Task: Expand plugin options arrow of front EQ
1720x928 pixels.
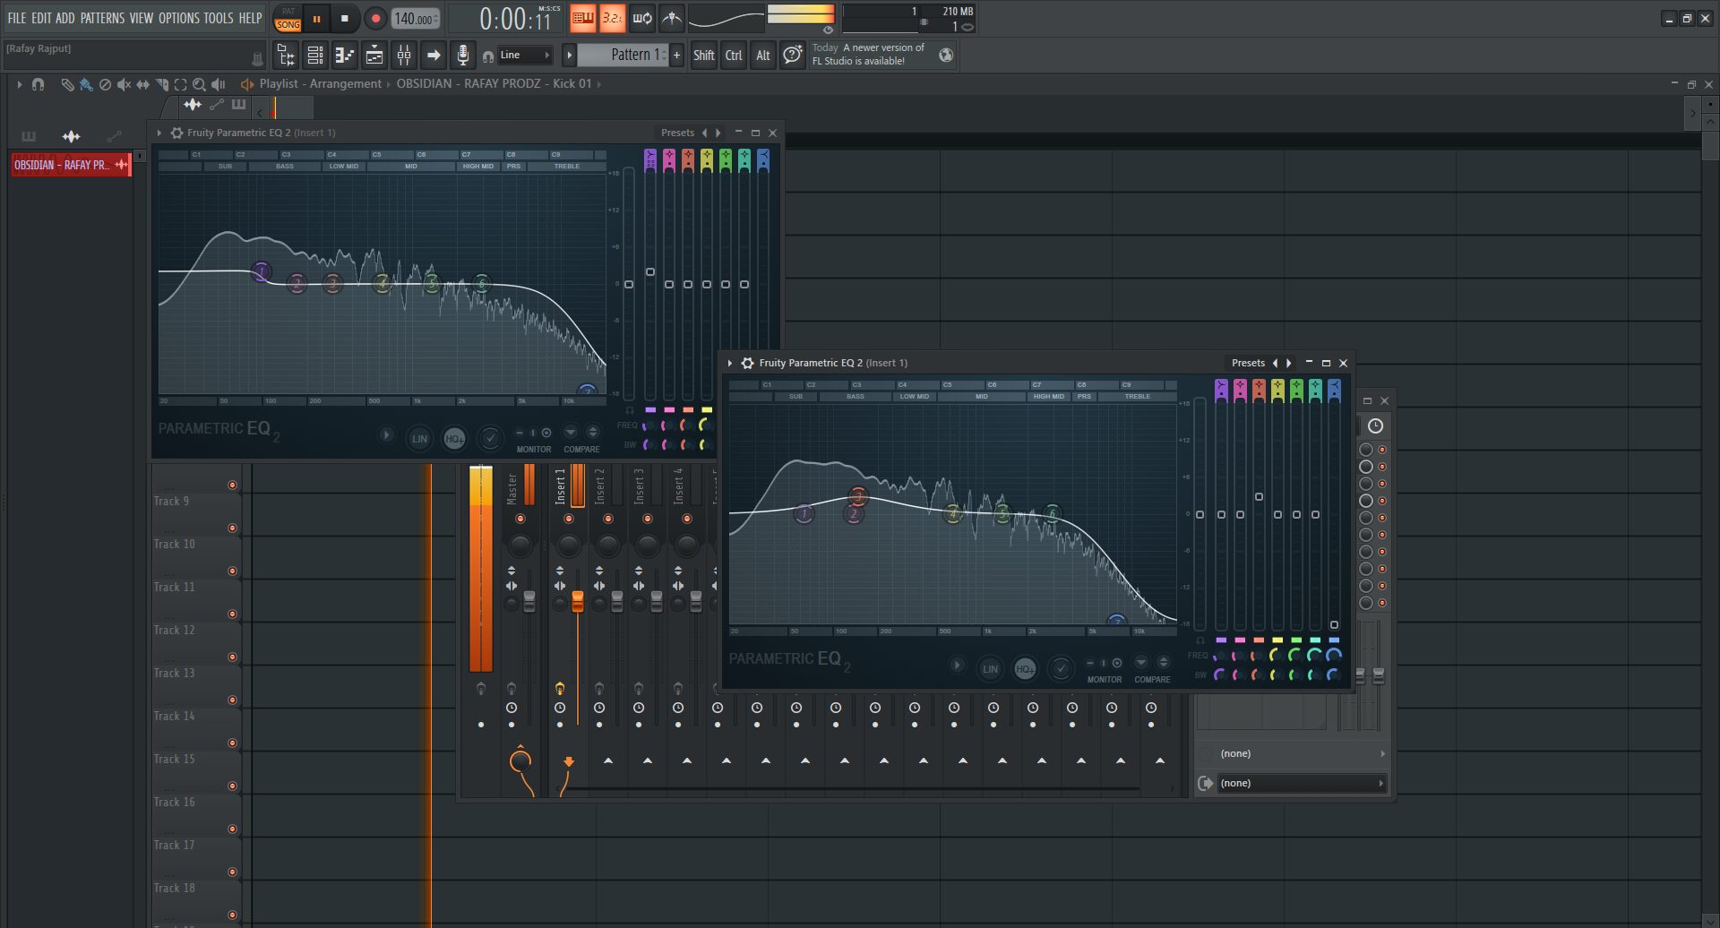Action: click(730, 363)
